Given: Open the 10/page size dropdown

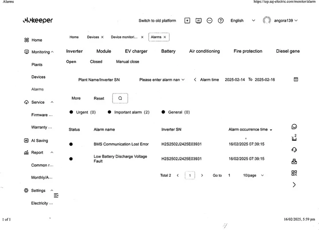Looking at the screenshot, I should 253,175.
